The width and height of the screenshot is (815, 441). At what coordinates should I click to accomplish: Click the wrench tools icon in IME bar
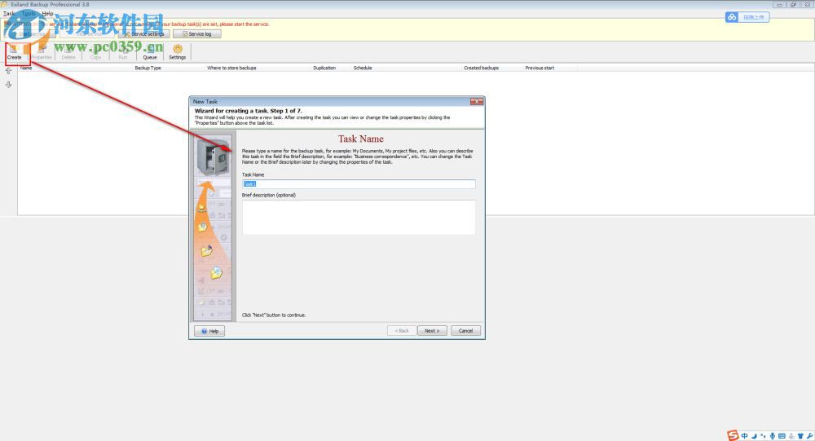click(x=810, y=436)
